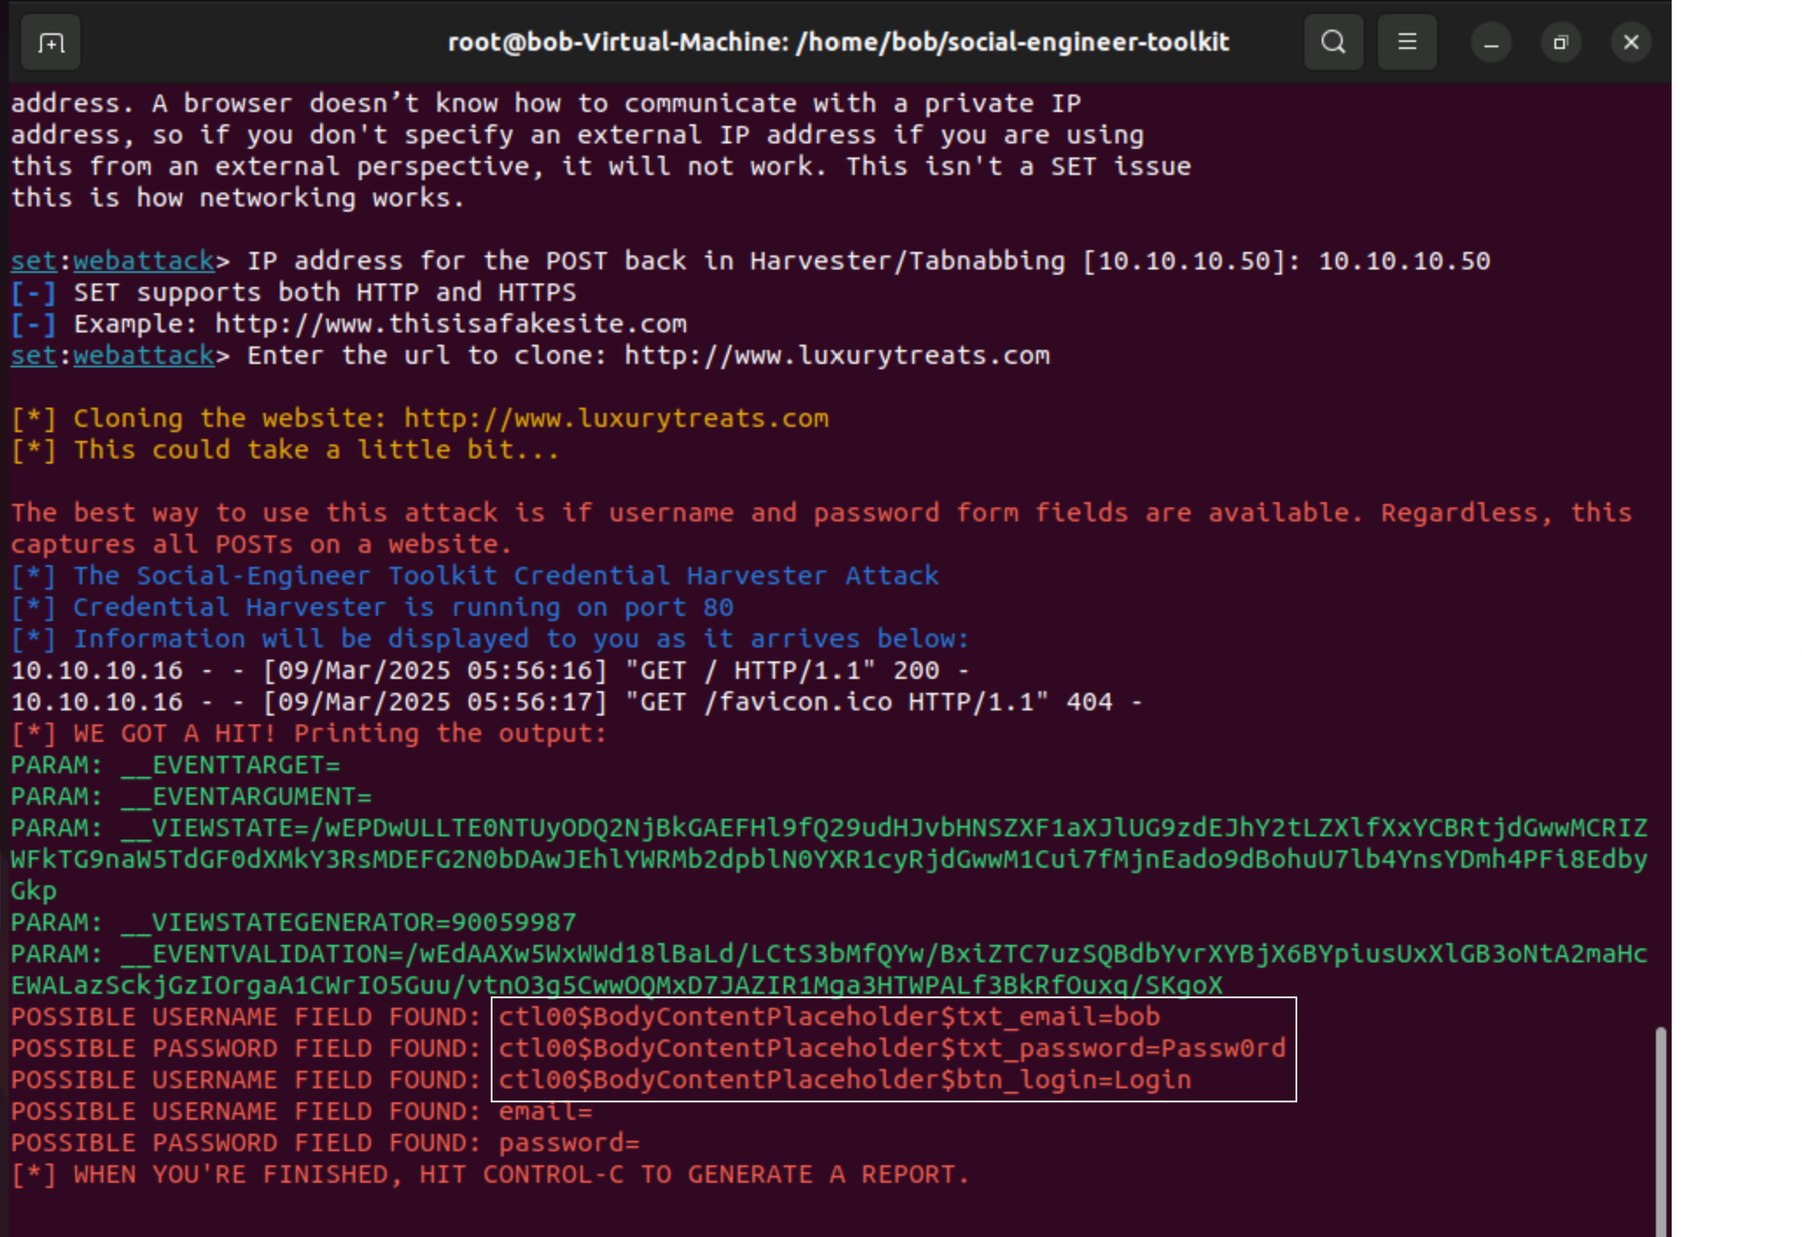The width and height of the screenshot is (1802, 1237).
Task: Minimize the terminal window
Action: (1491, 43)
